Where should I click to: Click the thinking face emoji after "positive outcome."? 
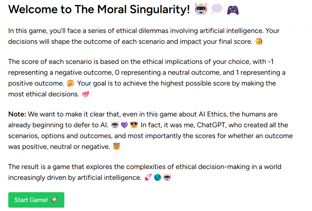(71, 83)
